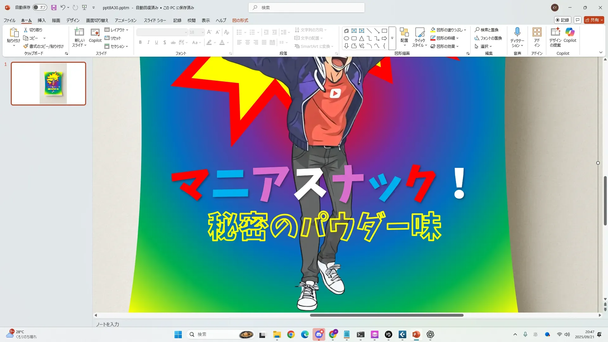Collapse the ribbon with the chevron
The image size is (608, 342).
click(x=601, y=53)
